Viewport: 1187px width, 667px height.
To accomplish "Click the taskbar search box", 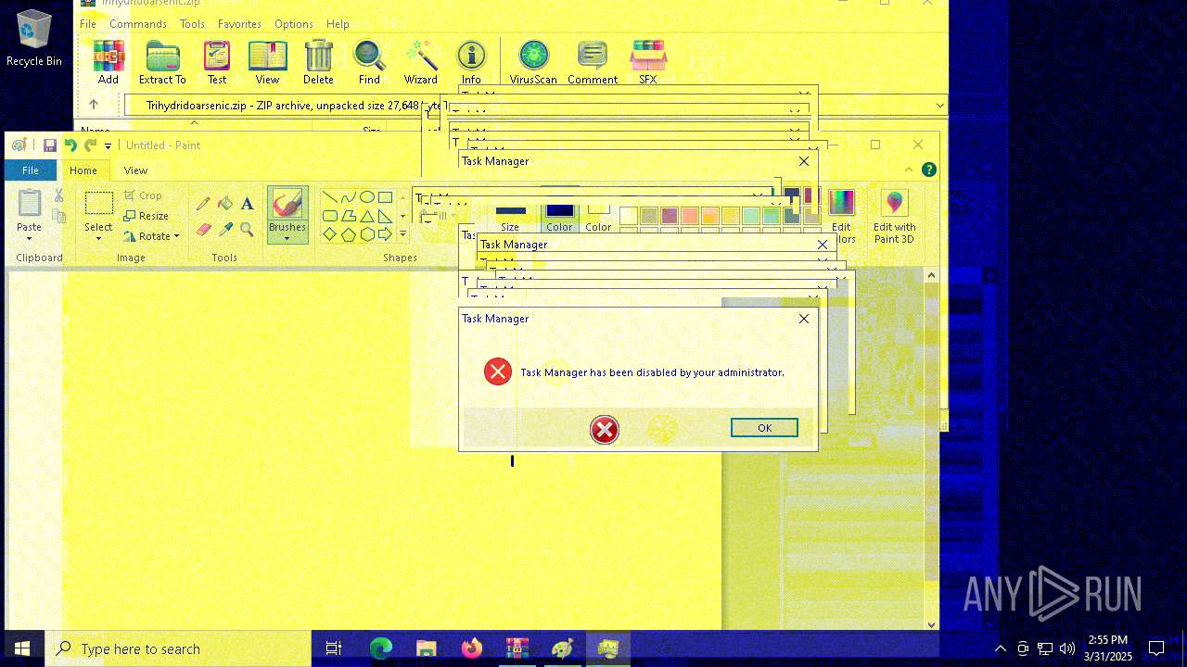I will pyautogui.click(x=177, y=648).
